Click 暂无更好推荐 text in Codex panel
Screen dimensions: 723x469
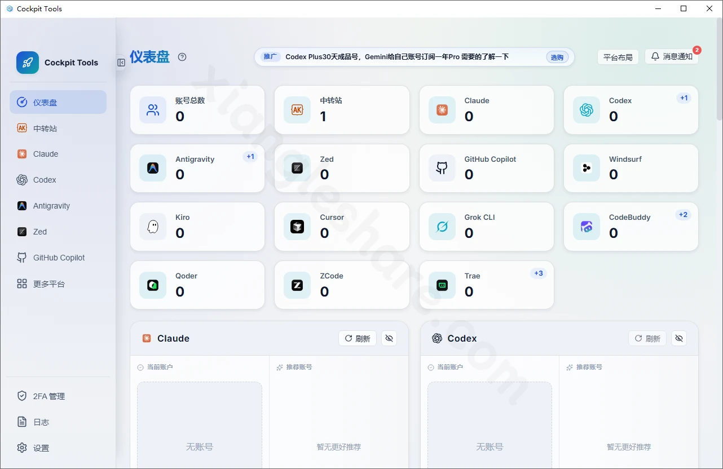[x=629, y=447]
